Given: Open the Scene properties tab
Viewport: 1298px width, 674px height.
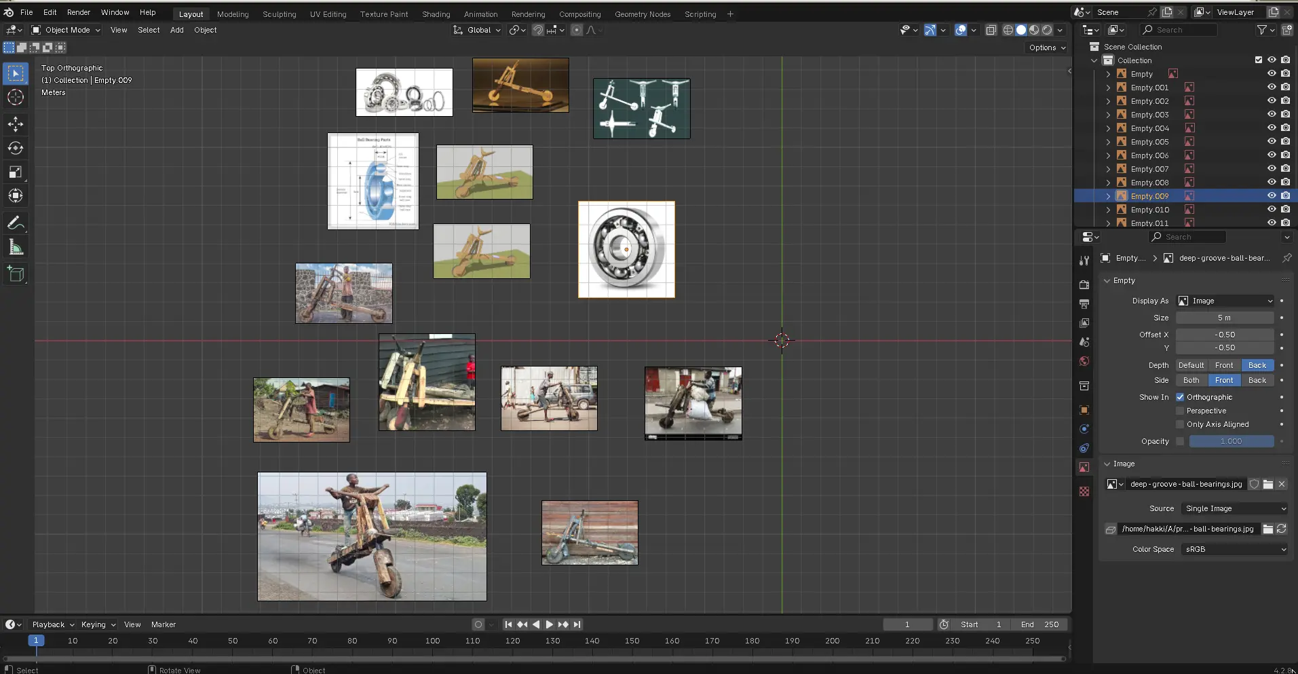Looking at the screenshot, I should click(1084, 342).
